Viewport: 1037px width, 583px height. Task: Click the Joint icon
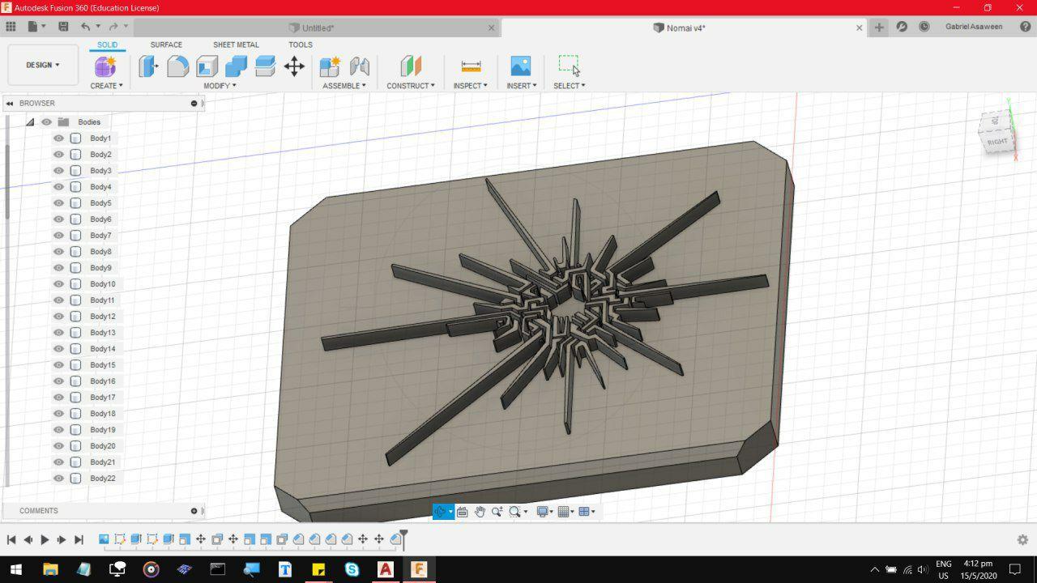[359, 66]
